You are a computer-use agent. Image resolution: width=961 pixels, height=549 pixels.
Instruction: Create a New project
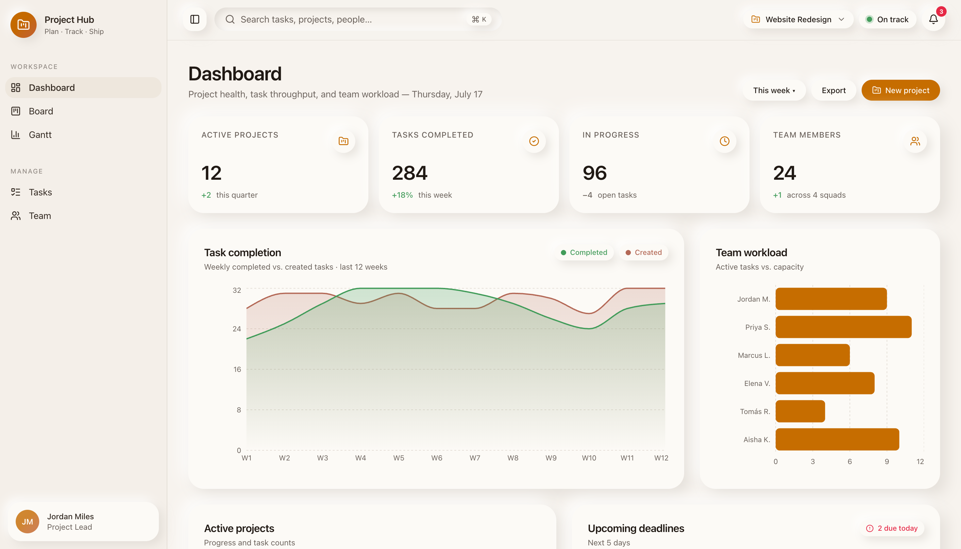click(x=900, y=90)
